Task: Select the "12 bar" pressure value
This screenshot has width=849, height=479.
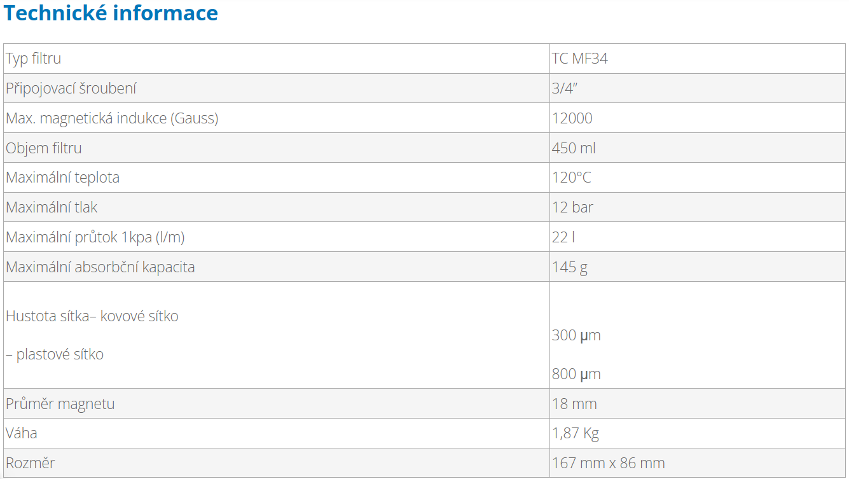Action: pos(572,207)
